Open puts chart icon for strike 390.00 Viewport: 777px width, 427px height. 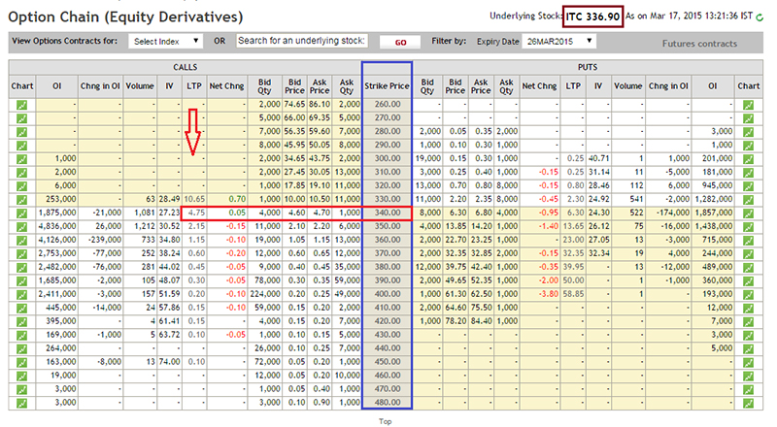pos(748,280)
